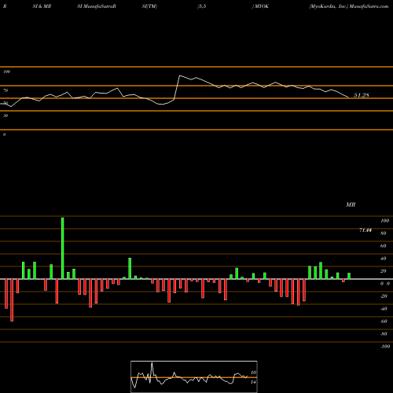Click the longest red MR bar near left

pyautogui.click(x=12, y=300)
